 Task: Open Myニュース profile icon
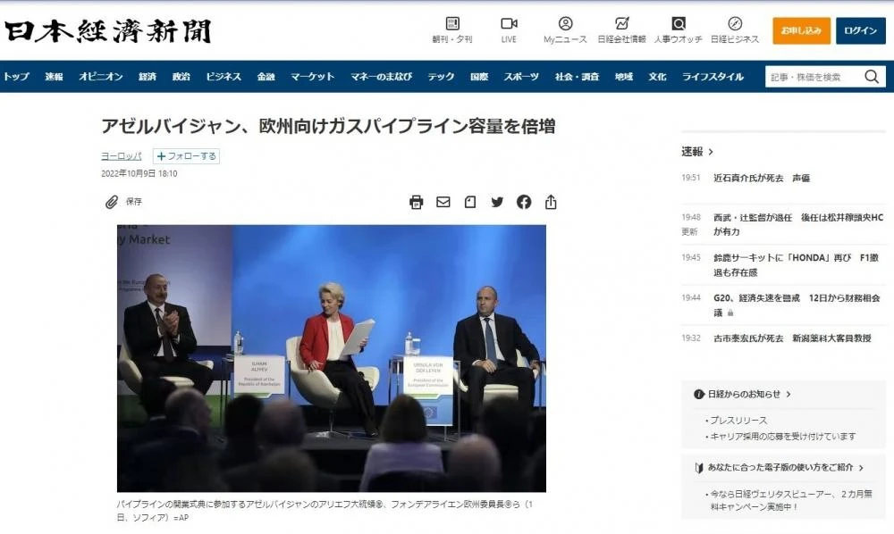(565, 23)
